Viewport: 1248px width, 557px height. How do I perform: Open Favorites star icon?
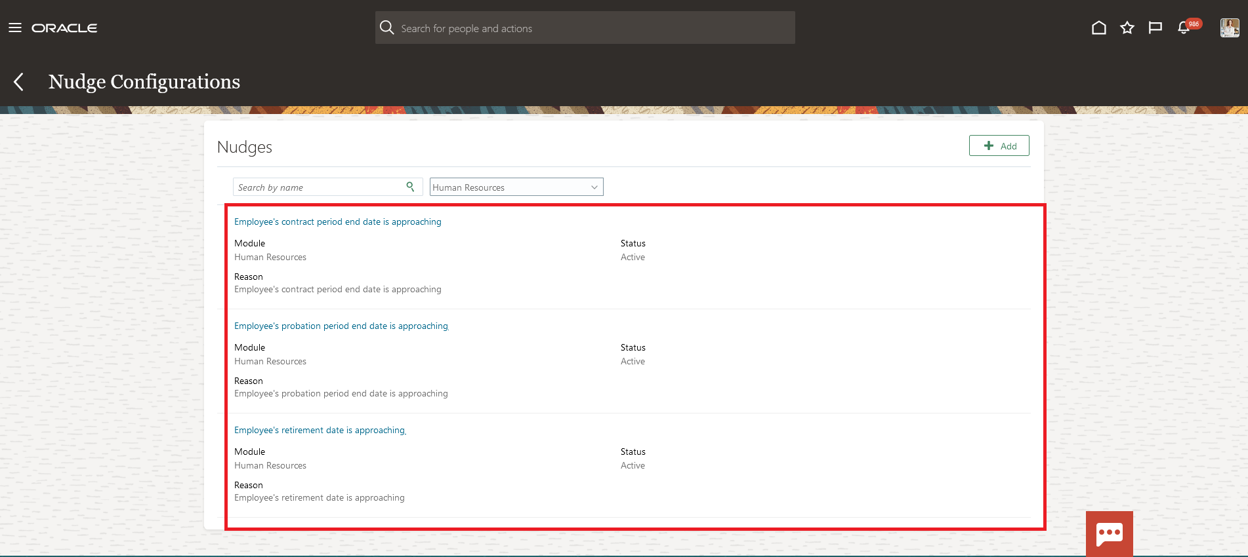[x=1127, y=28]
